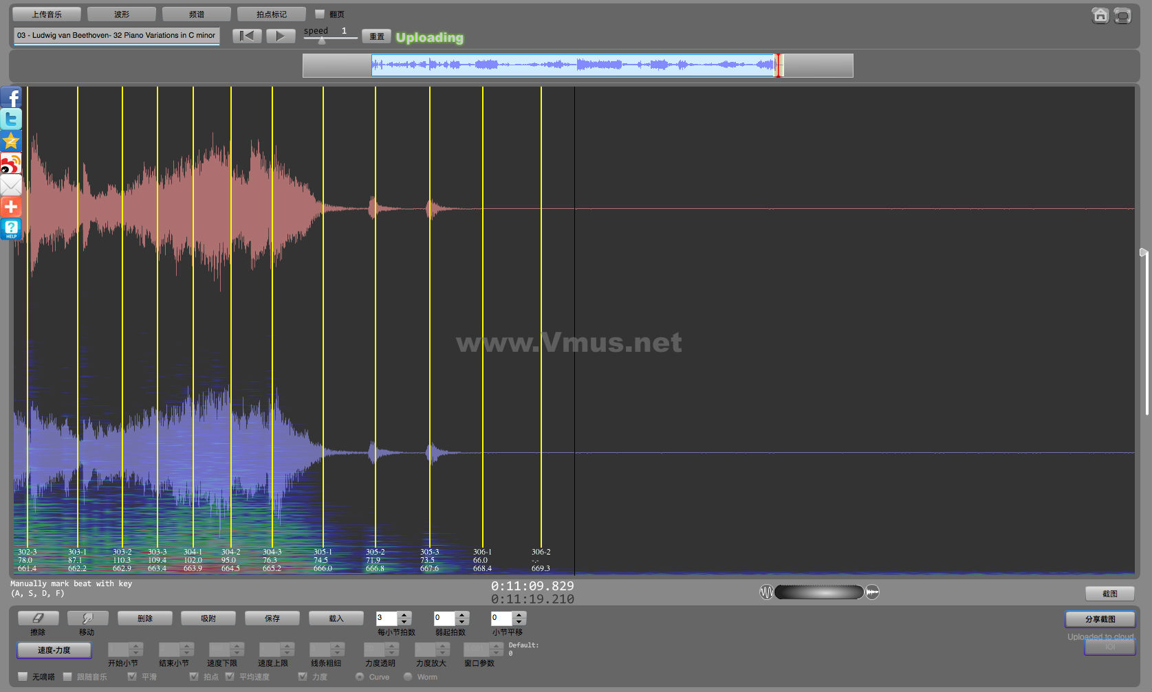1152x692 pixels.
Task: Increase the 结束小节 end bar stepper
Action: click(187, 646)
